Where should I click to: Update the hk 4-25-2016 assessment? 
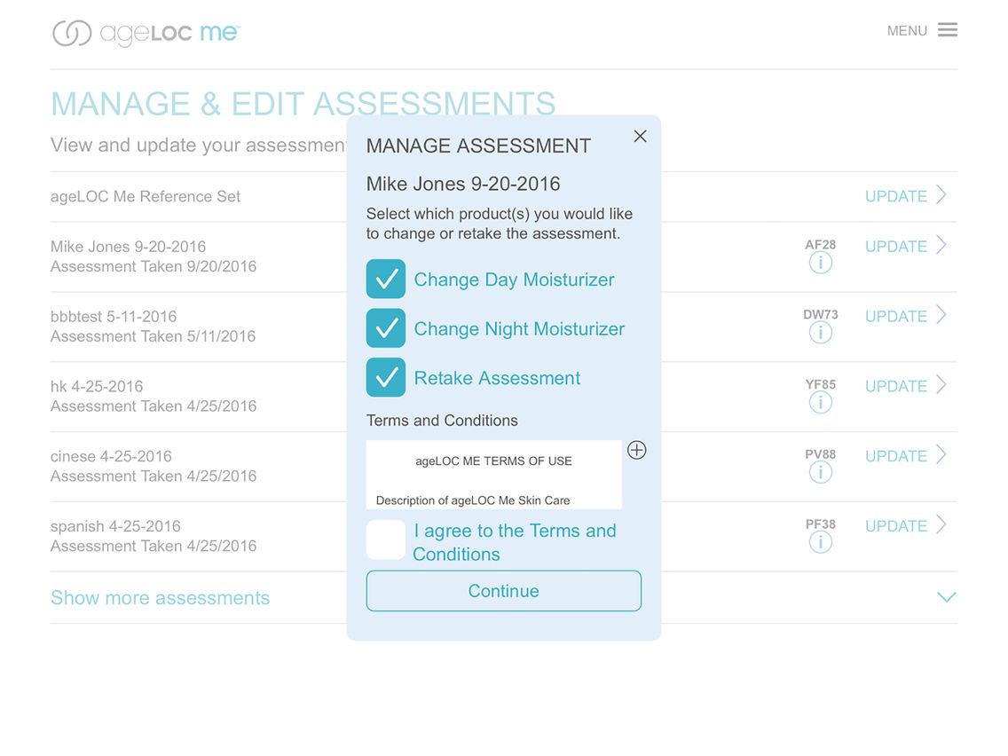point(906,386)
